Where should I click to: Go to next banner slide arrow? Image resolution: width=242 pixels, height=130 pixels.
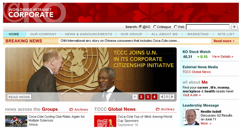click(x=172, y=97)
